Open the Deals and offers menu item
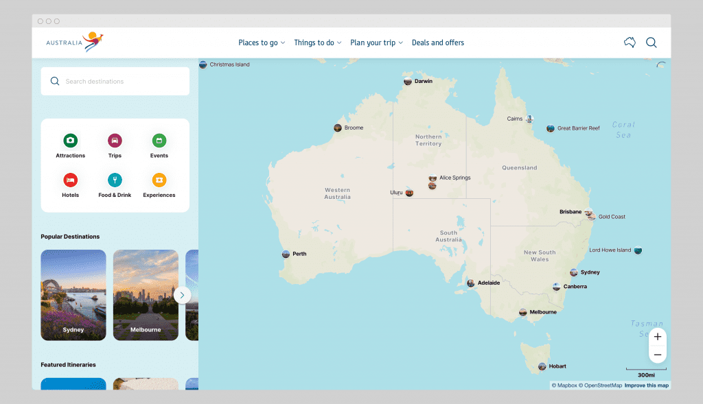Viewport: 703px width, 404px height. (x=437, y=43)
